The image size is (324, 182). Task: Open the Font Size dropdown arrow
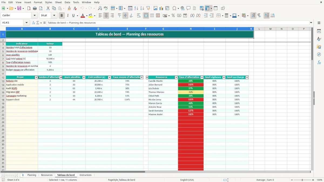click(54, 16)
